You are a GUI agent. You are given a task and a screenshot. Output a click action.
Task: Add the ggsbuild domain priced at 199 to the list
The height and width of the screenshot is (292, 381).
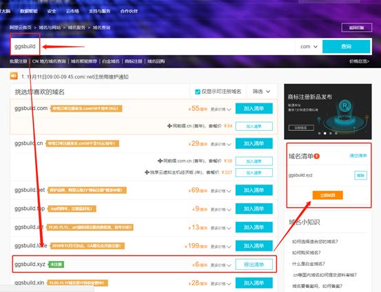pyautogui.click(x=254, y=246)
